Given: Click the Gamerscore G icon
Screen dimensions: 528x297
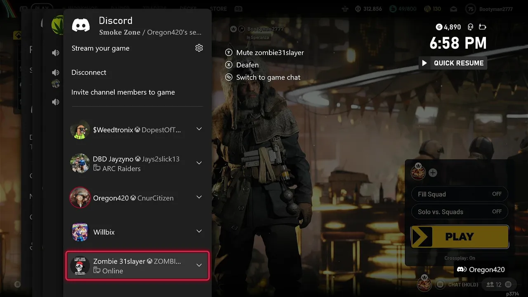Looking at the screenshot, I should coord(439,27).
